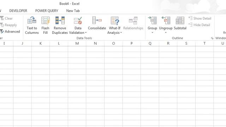Screen dimensions: 226x127
Task: Select column L header
Action: tap(59, 43)
